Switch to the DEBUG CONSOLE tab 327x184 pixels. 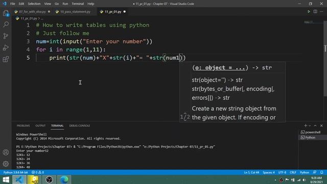pyautogui.click(x=80, y=126)
